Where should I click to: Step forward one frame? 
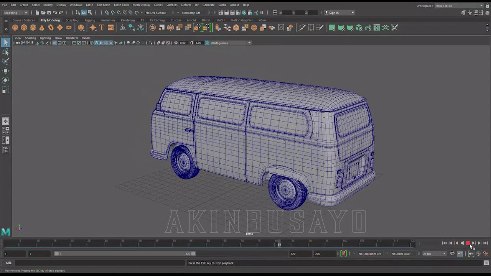[479, 243]
